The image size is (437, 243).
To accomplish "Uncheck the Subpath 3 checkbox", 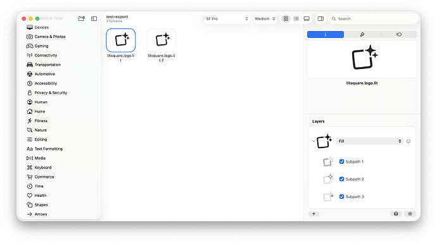I will point(341,197).
